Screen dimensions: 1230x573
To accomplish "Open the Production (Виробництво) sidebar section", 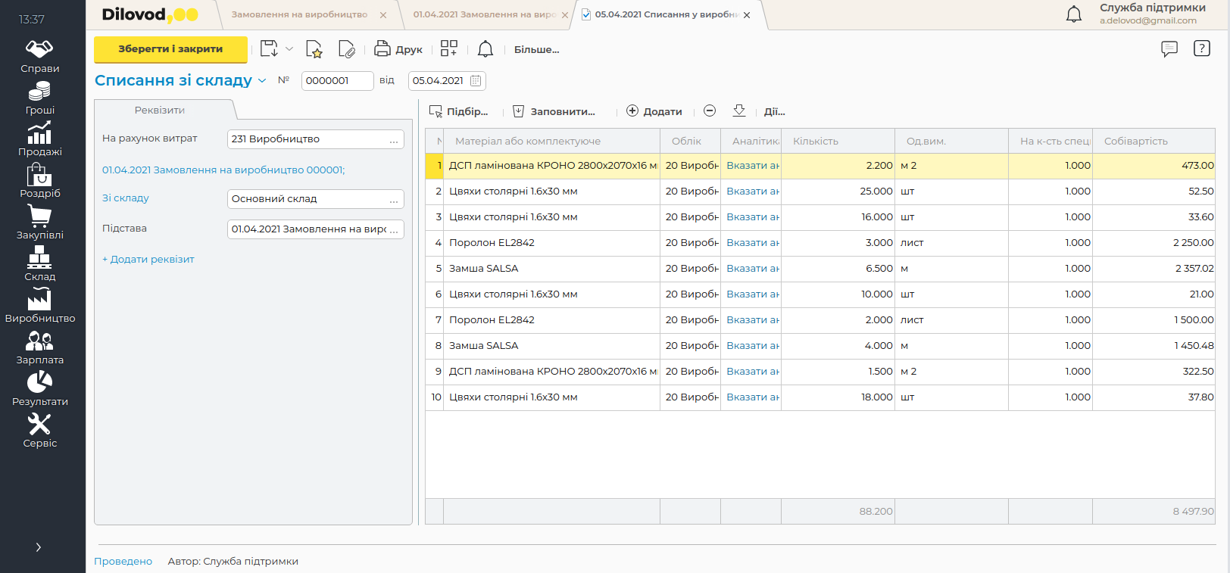I will coord(39,307).
